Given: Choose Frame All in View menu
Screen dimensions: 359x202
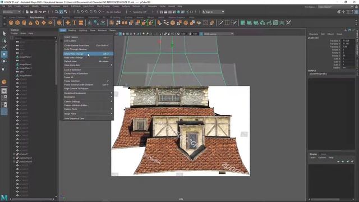Looking at the screenshot, I should (88, 77).
